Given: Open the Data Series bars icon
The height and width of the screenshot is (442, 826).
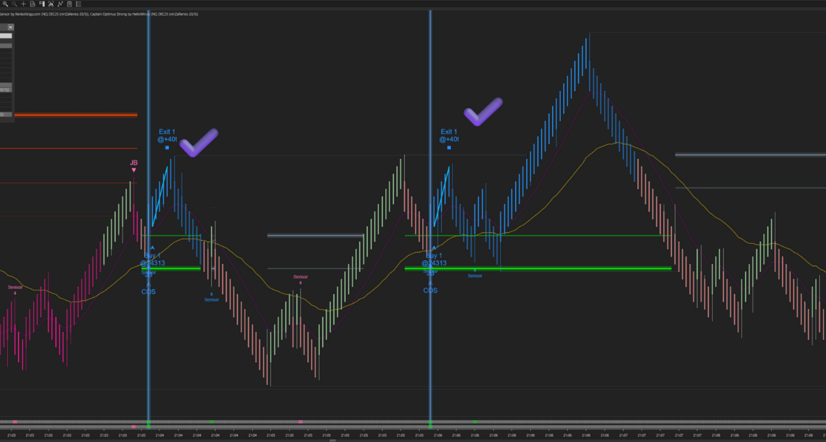Looking at the screenshot, I should 51,4.
